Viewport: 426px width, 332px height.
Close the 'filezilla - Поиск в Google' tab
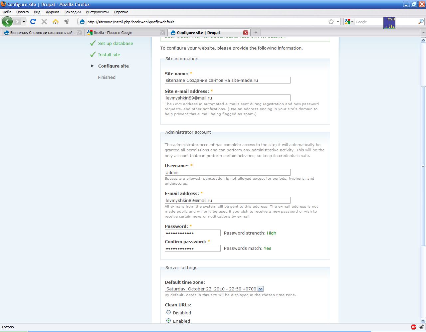[x=162, y=33]
